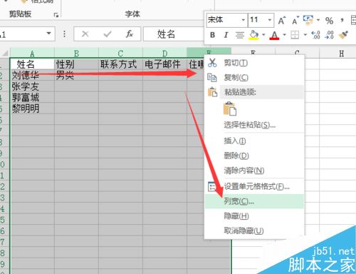
Task: Decrease decimal places in mini toolbar
Action: tap(330, 35)
